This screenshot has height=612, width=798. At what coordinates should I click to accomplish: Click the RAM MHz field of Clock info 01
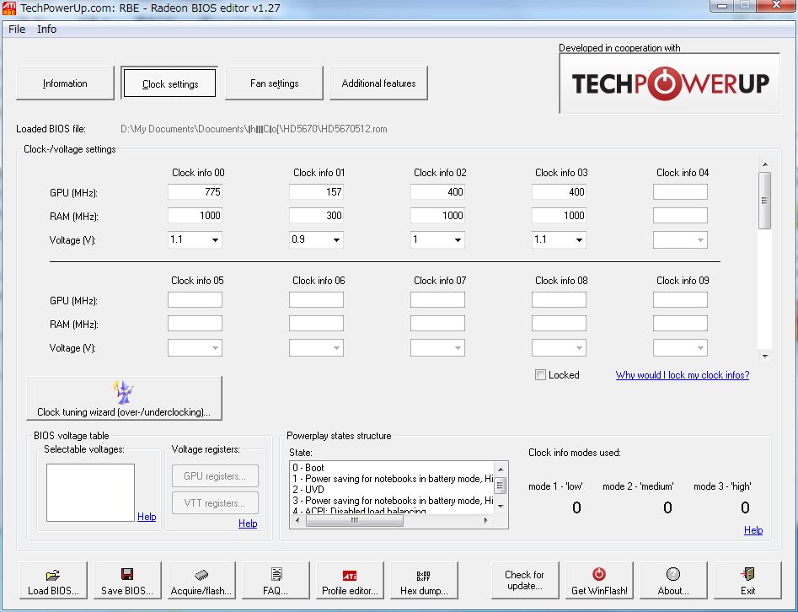316,215
